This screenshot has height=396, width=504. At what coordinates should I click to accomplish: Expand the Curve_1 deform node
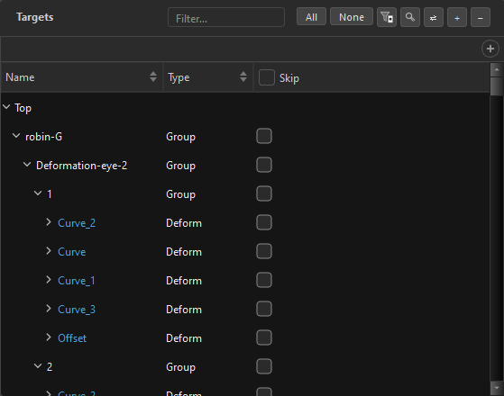(x=49, y=280)
